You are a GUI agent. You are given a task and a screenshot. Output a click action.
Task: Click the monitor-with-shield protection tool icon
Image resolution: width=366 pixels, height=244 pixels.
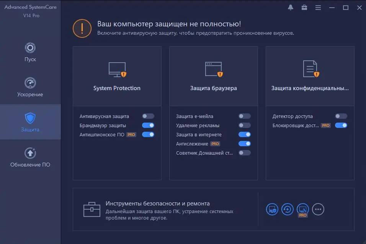click(272, 209)
